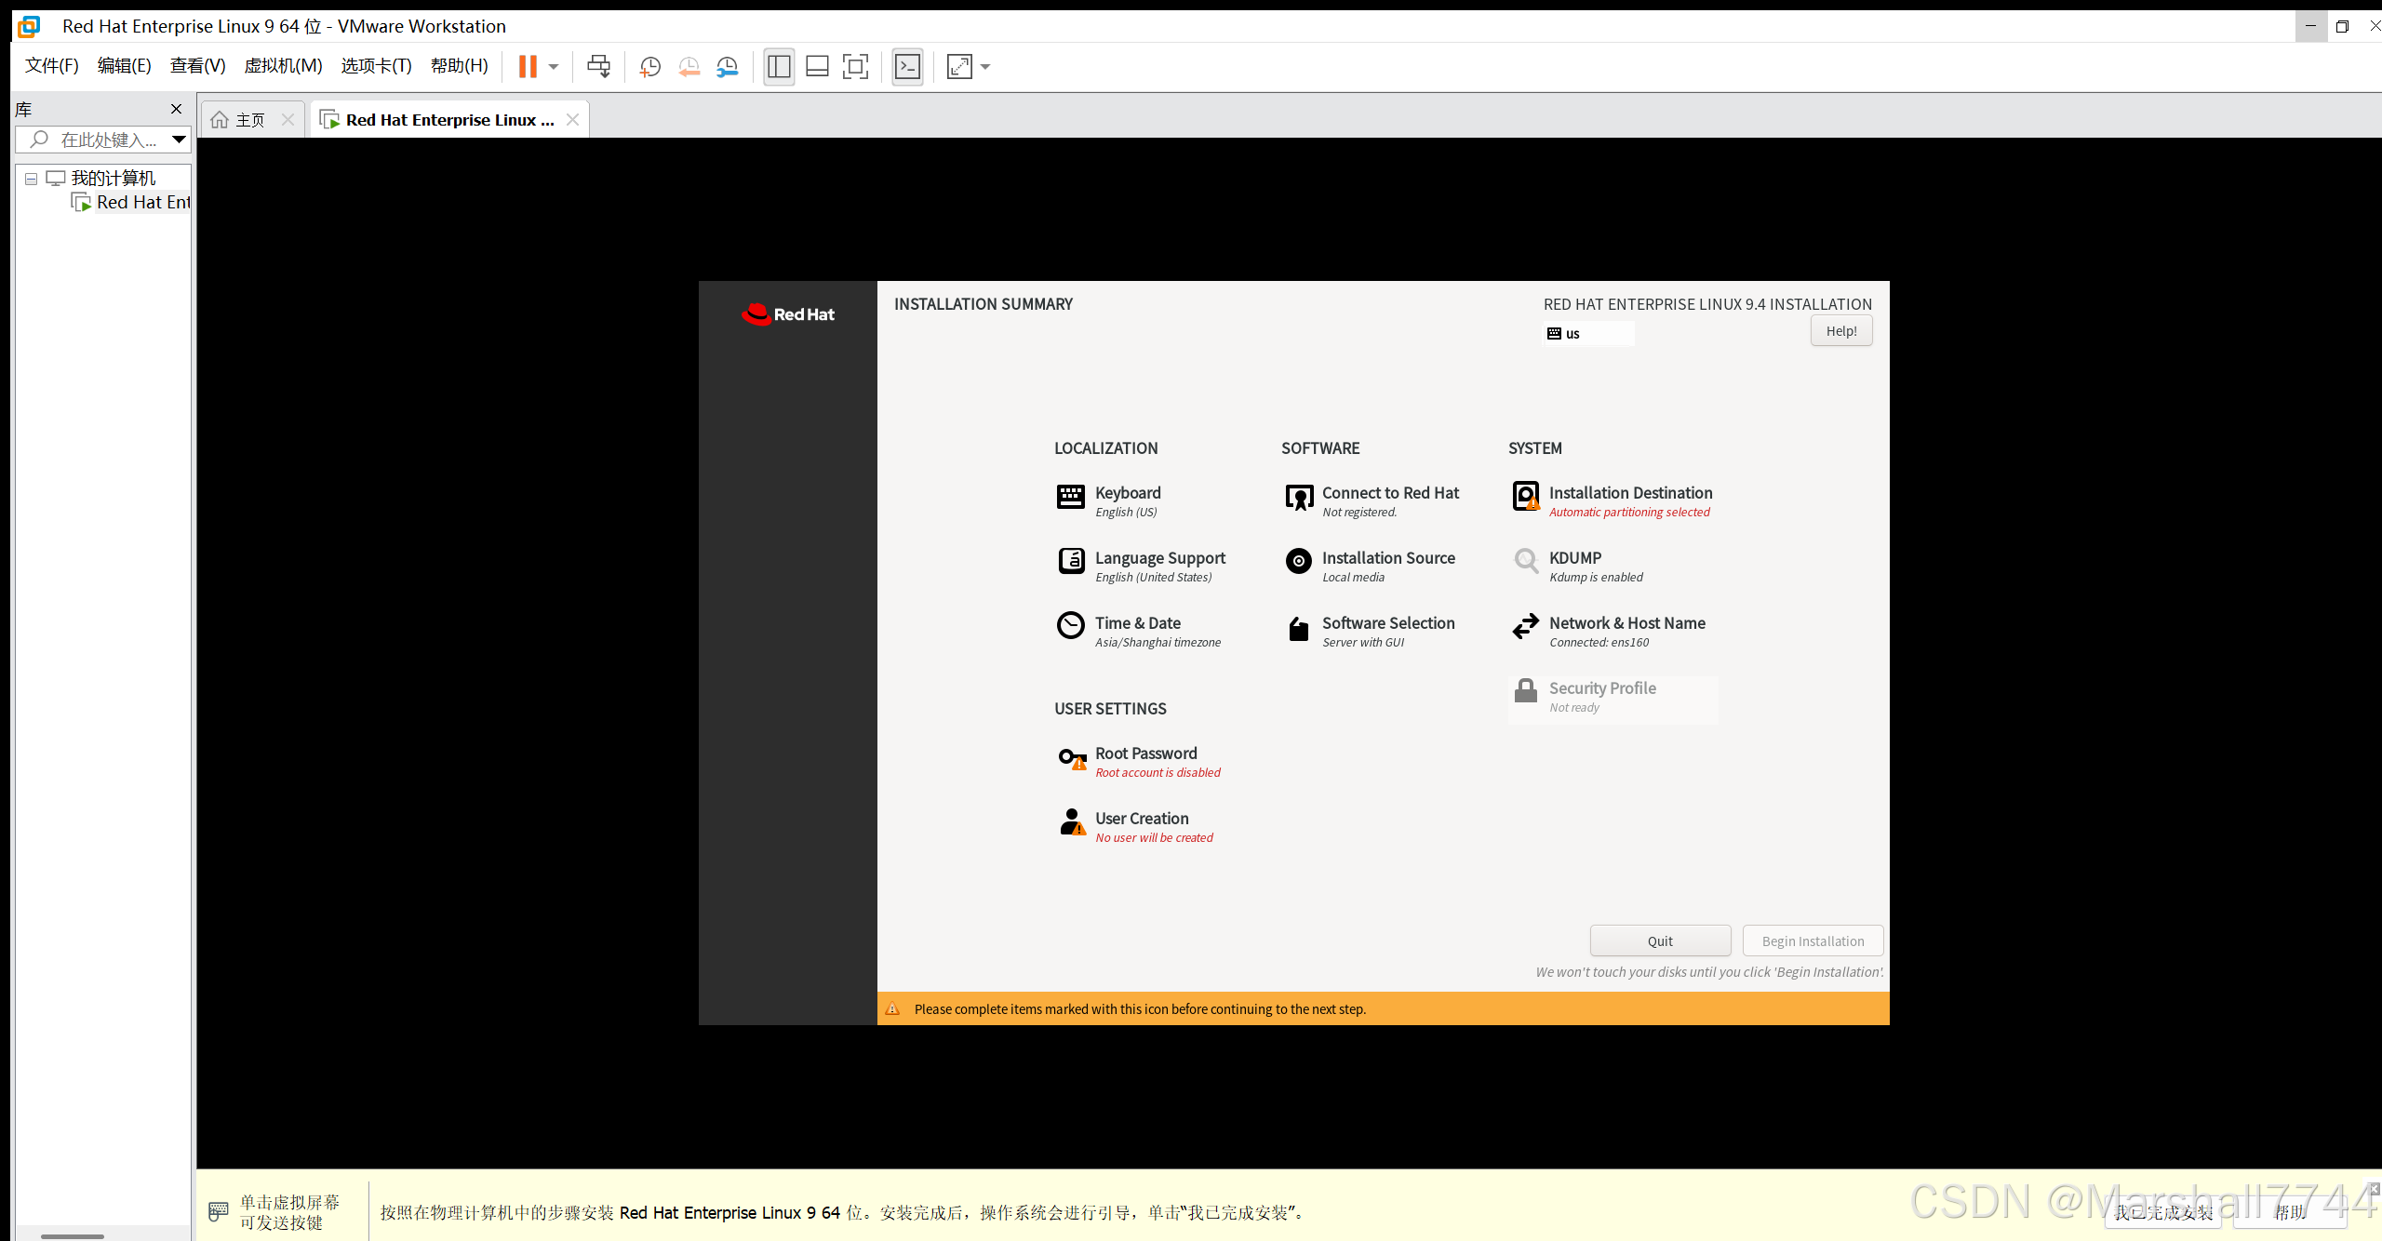This screenshot has width=2382, height=1241.
Task: Click the revert snapshot toolbar icon
Action: (689, 66)
